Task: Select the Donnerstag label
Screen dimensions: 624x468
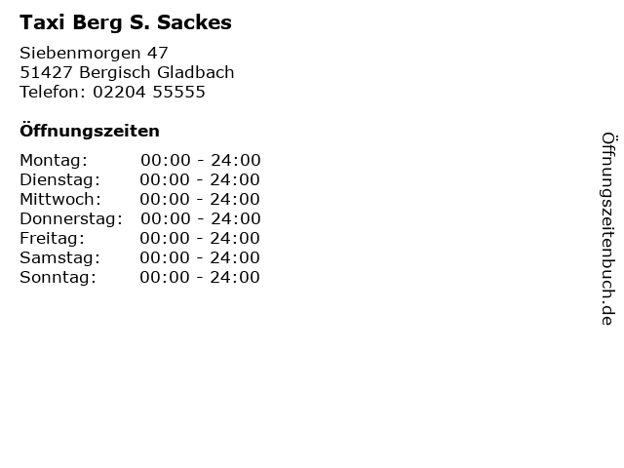Action: [71, 219]
